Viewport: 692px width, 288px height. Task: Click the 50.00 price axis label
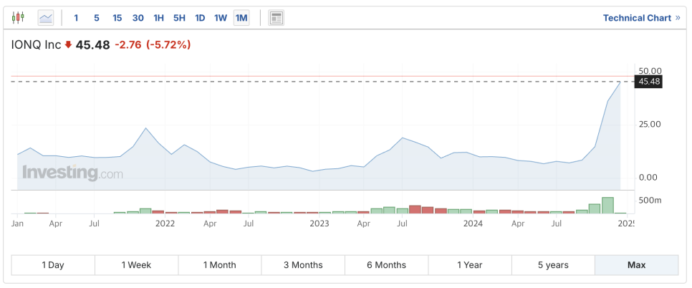650,71
